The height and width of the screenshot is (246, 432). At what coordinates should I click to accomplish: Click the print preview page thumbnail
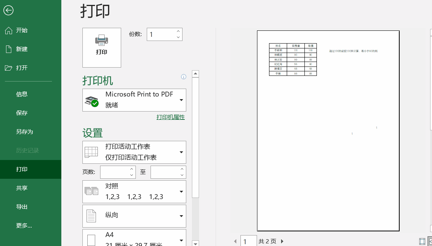click(x=328, y=131)
